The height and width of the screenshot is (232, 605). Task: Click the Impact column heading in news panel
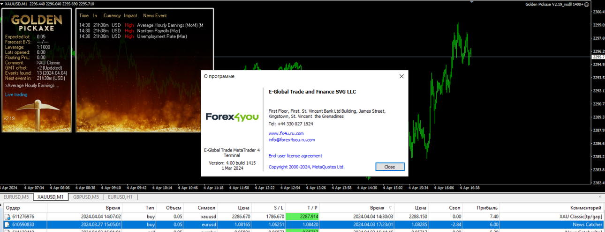coord(130,15)
